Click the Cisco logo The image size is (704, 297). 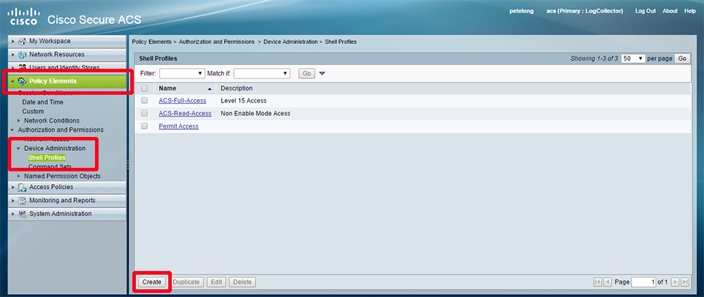click(x=24, y=18)
